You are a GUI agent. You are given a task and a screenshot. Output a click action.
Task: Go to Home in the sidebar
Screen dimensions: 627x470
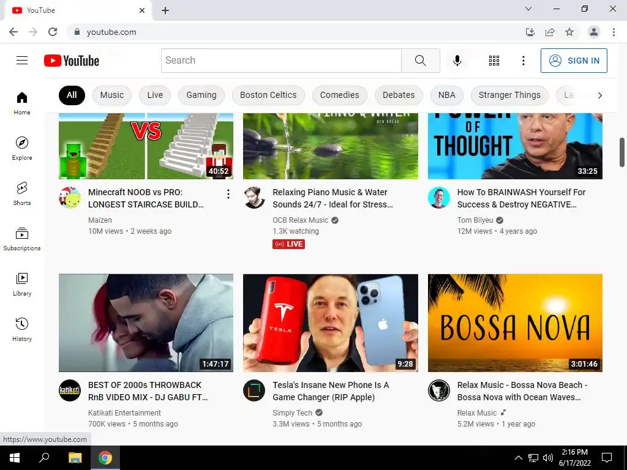(x=22, y=103)
